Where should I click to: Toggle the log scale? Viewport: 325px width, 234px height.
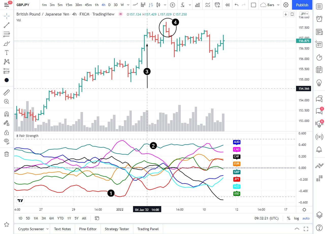[296, 218]
